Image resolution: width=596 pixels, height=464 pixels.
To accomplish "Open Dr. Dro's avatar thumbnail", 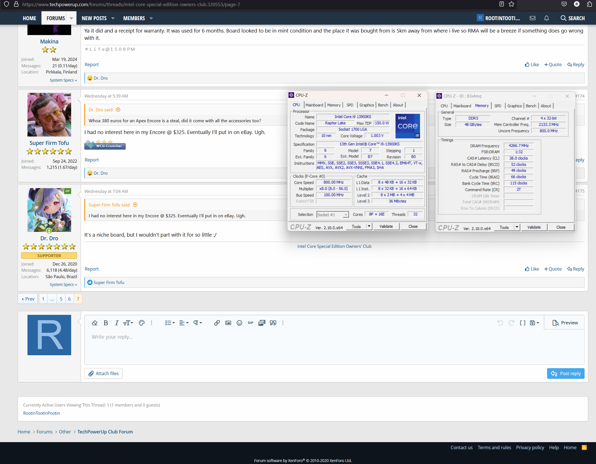I will click(49, 210).
